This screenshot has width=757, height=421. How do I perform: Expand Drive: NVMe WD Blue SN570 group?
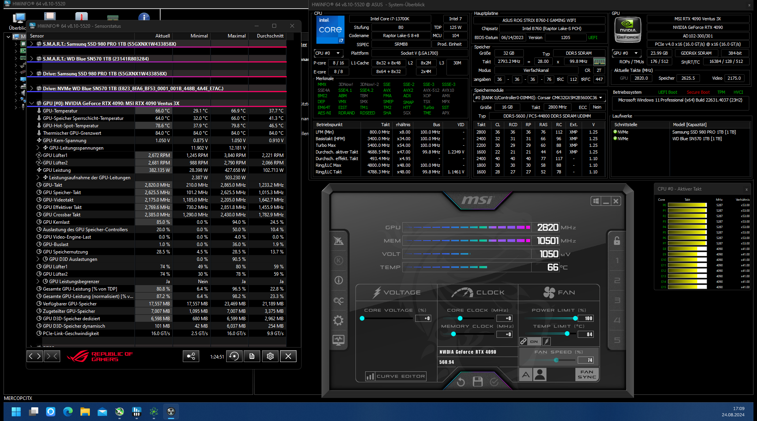click(x=32, y=89)
